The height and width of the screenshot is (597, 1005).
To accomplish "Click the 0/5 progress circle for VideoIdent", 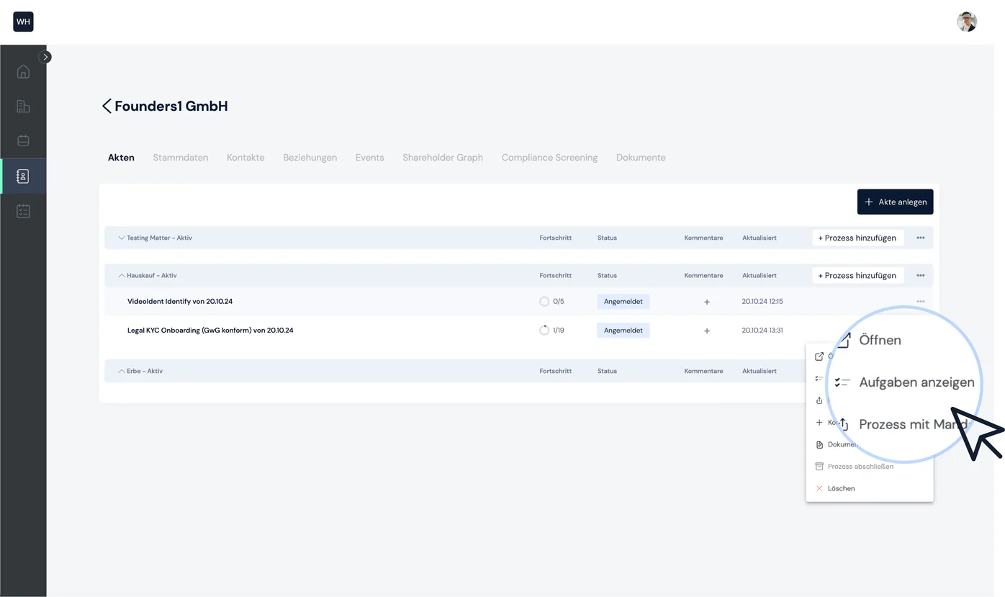I will [x=544, y=302].
